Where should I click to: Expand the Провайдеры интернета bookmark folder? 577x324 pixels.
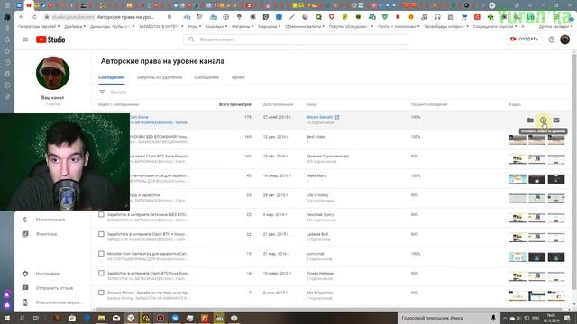click(446, 27)
